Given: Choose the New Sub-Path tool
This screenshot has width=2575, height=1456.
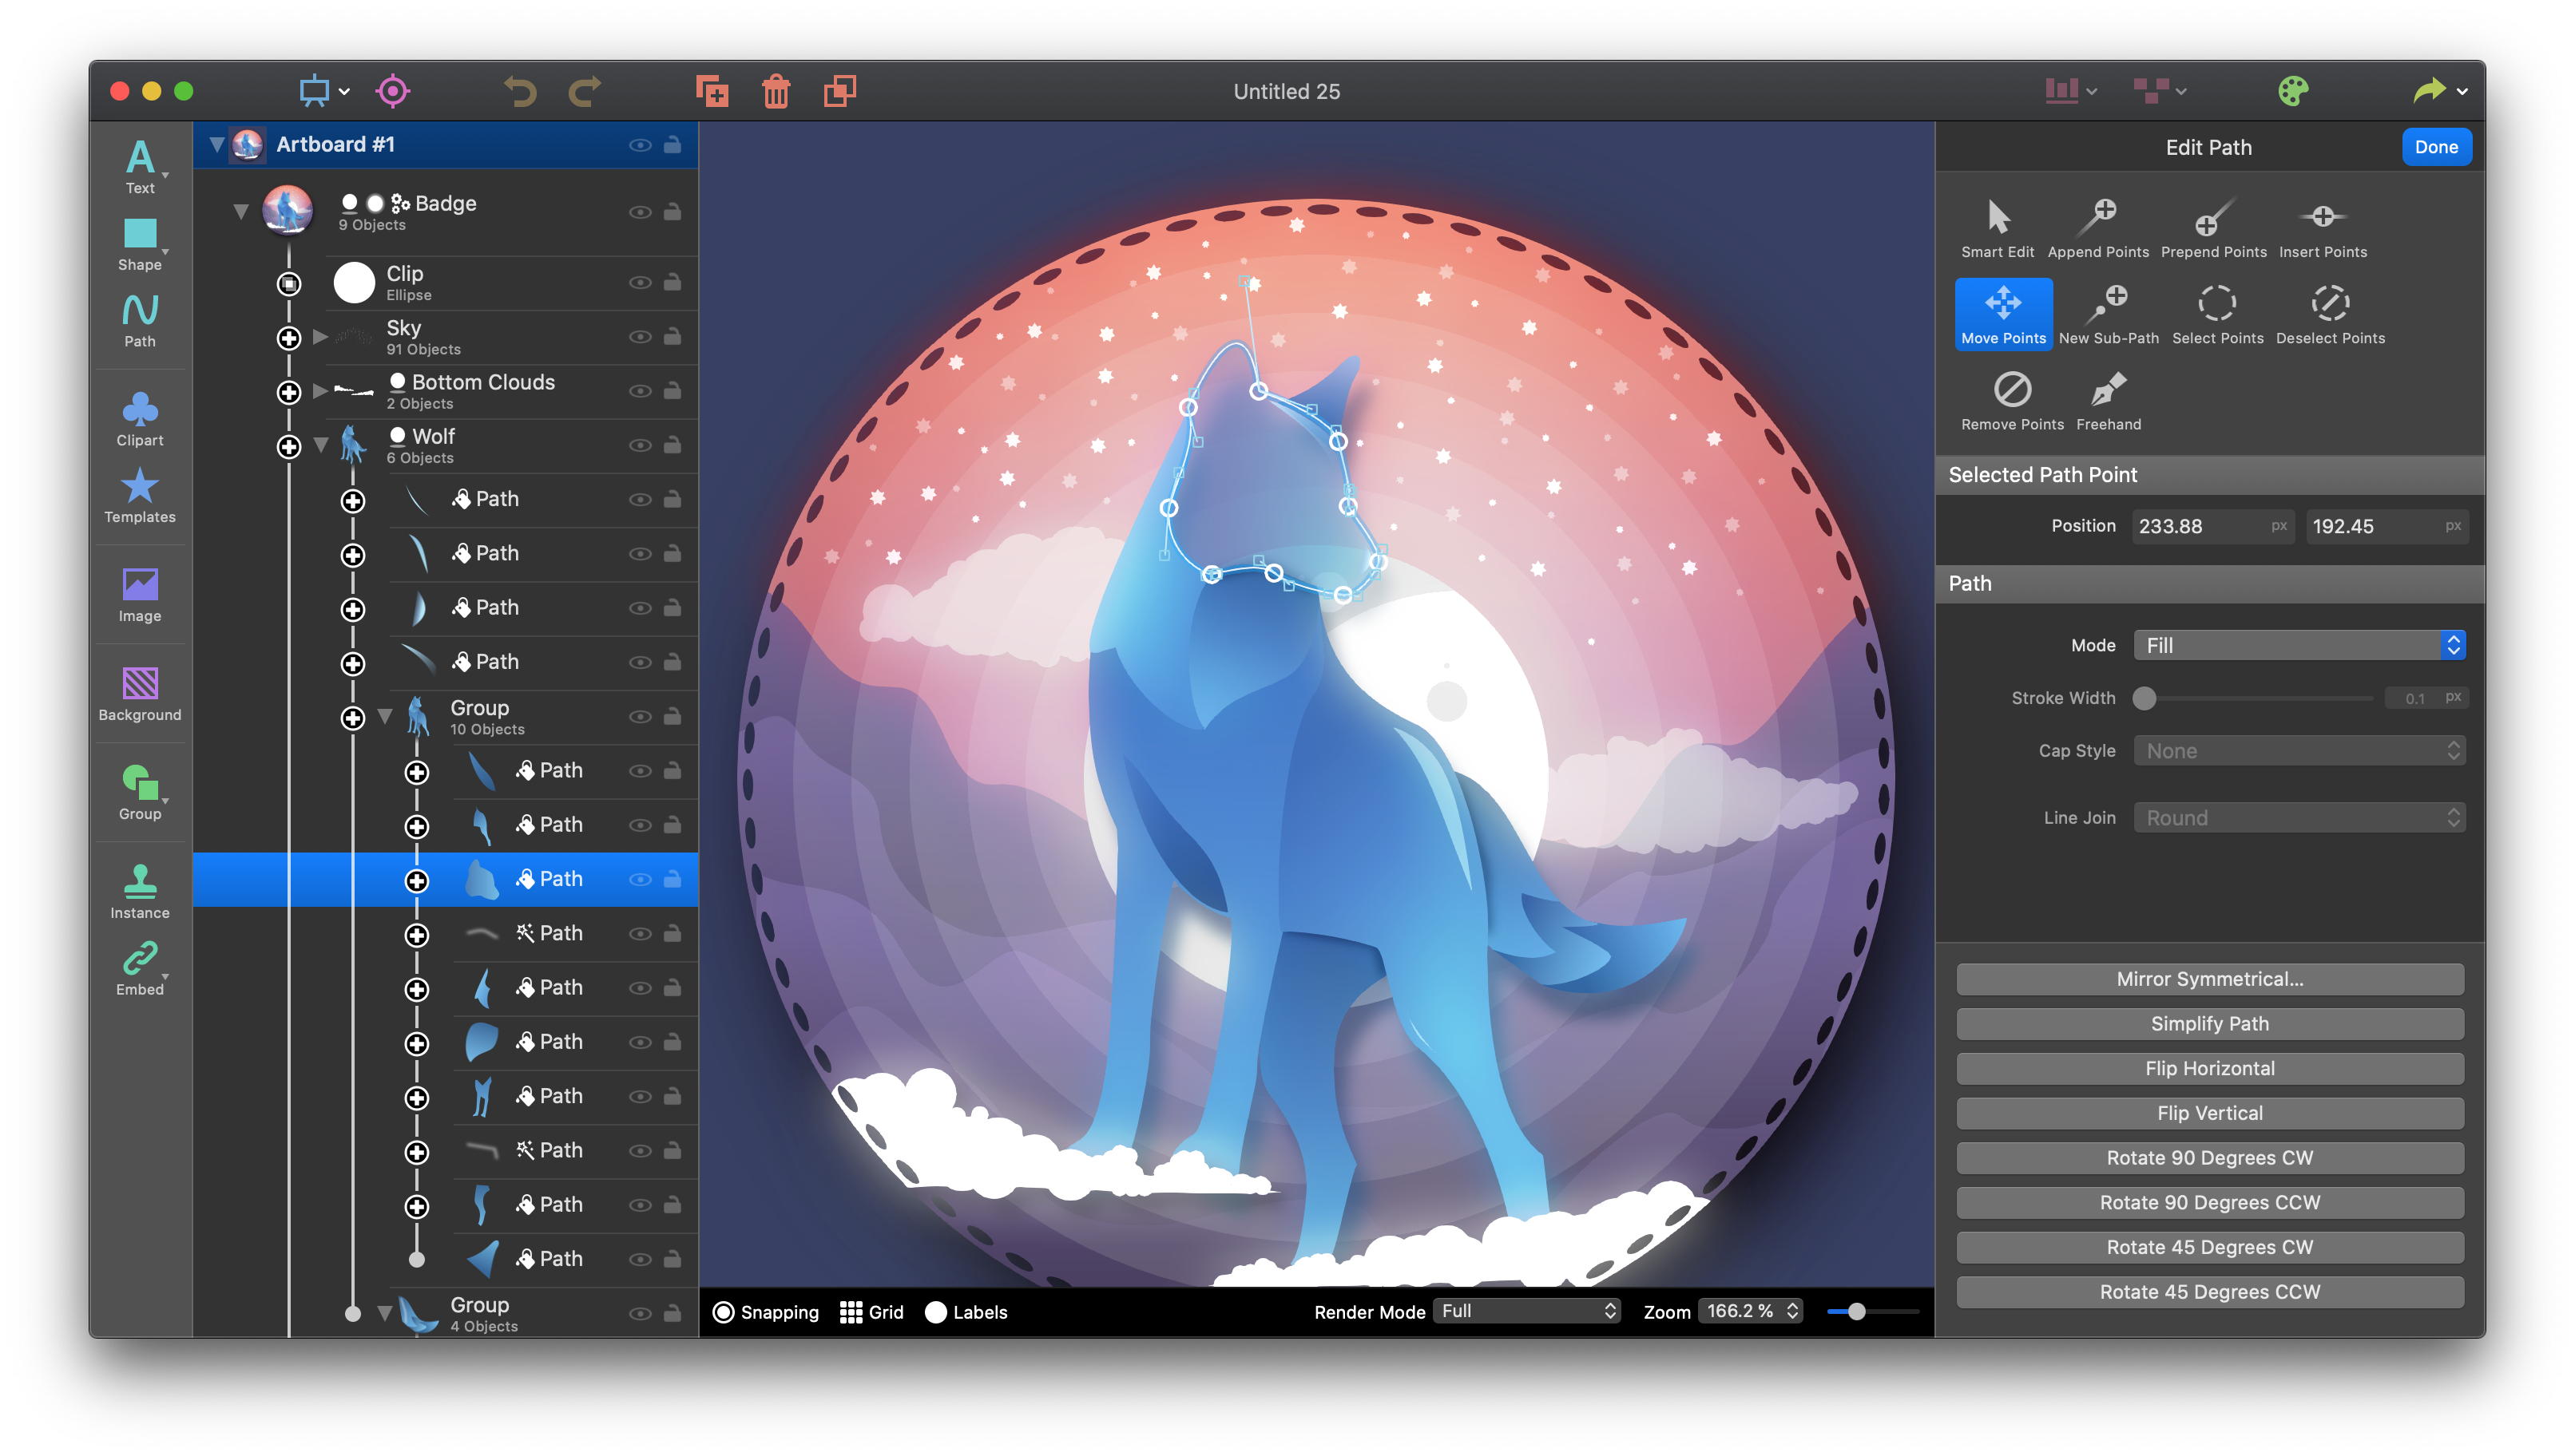Looking at the screenshot, I should point(2108,314).
